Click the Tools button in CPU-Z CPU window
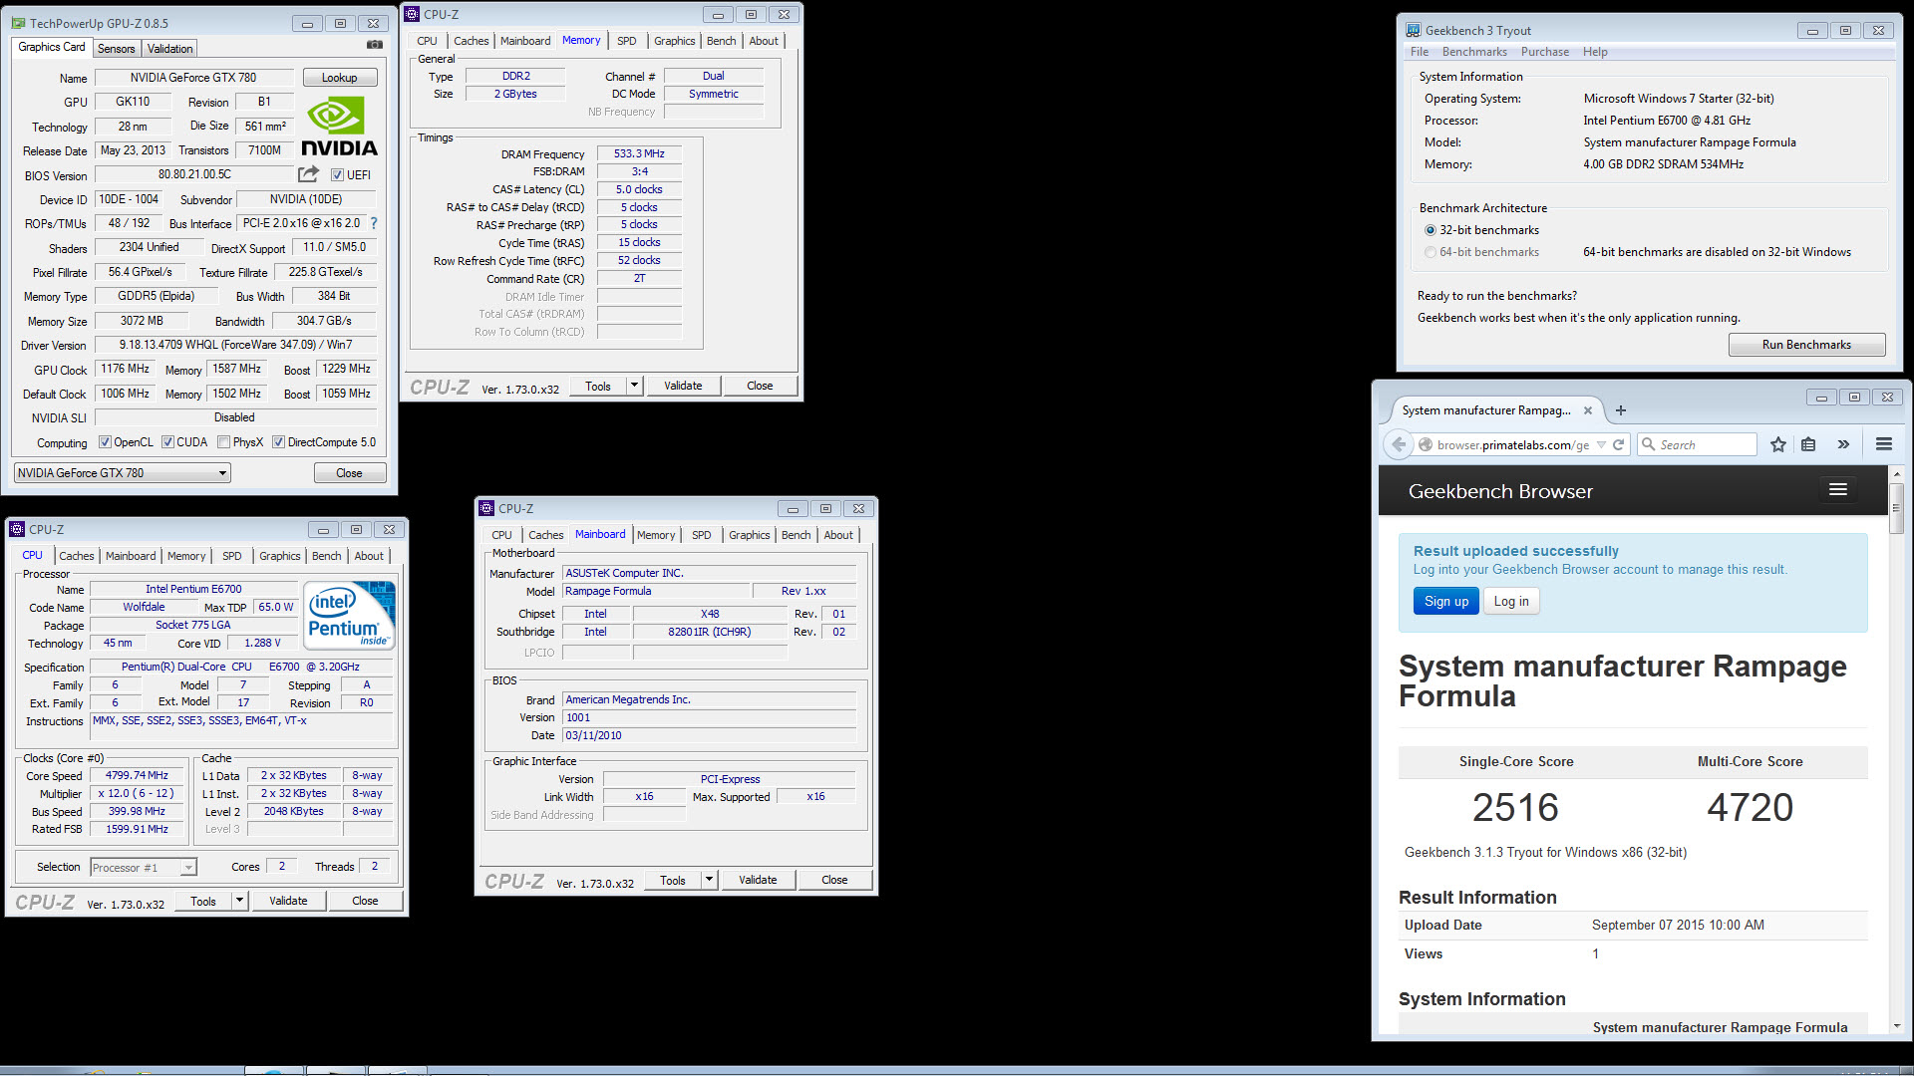Screen dimensions: 1914x1076 [x=203, y=901]
